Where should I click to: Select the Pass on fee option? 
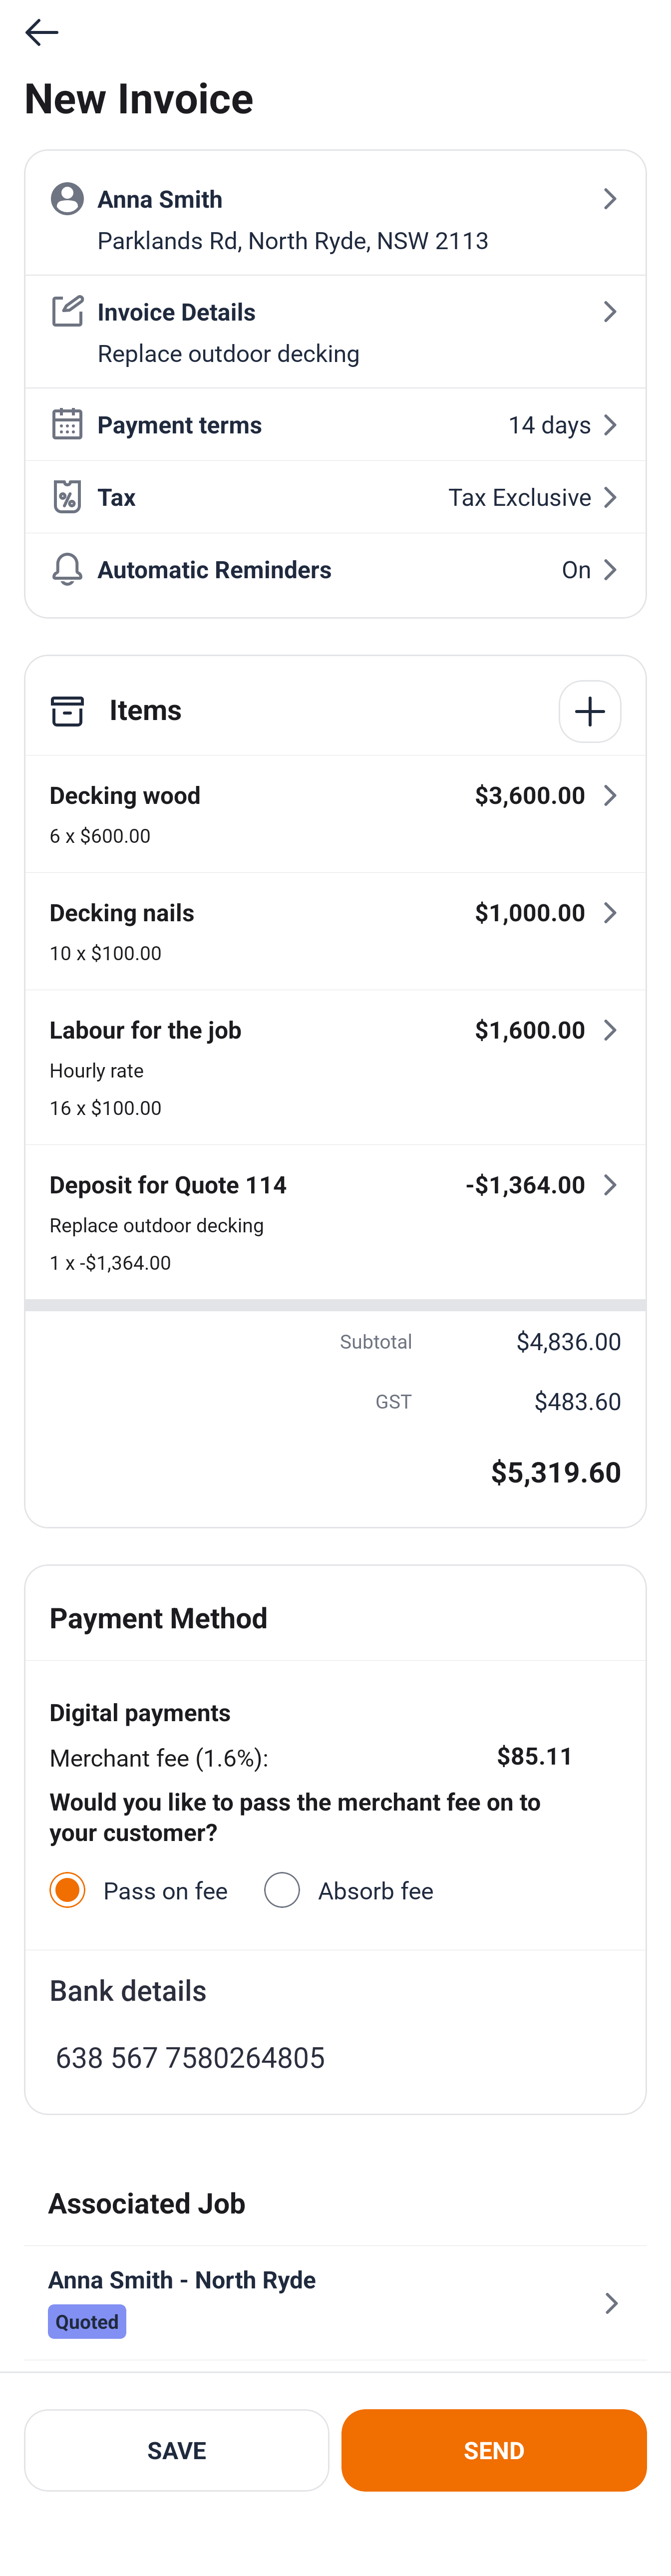click(68, 1890)
